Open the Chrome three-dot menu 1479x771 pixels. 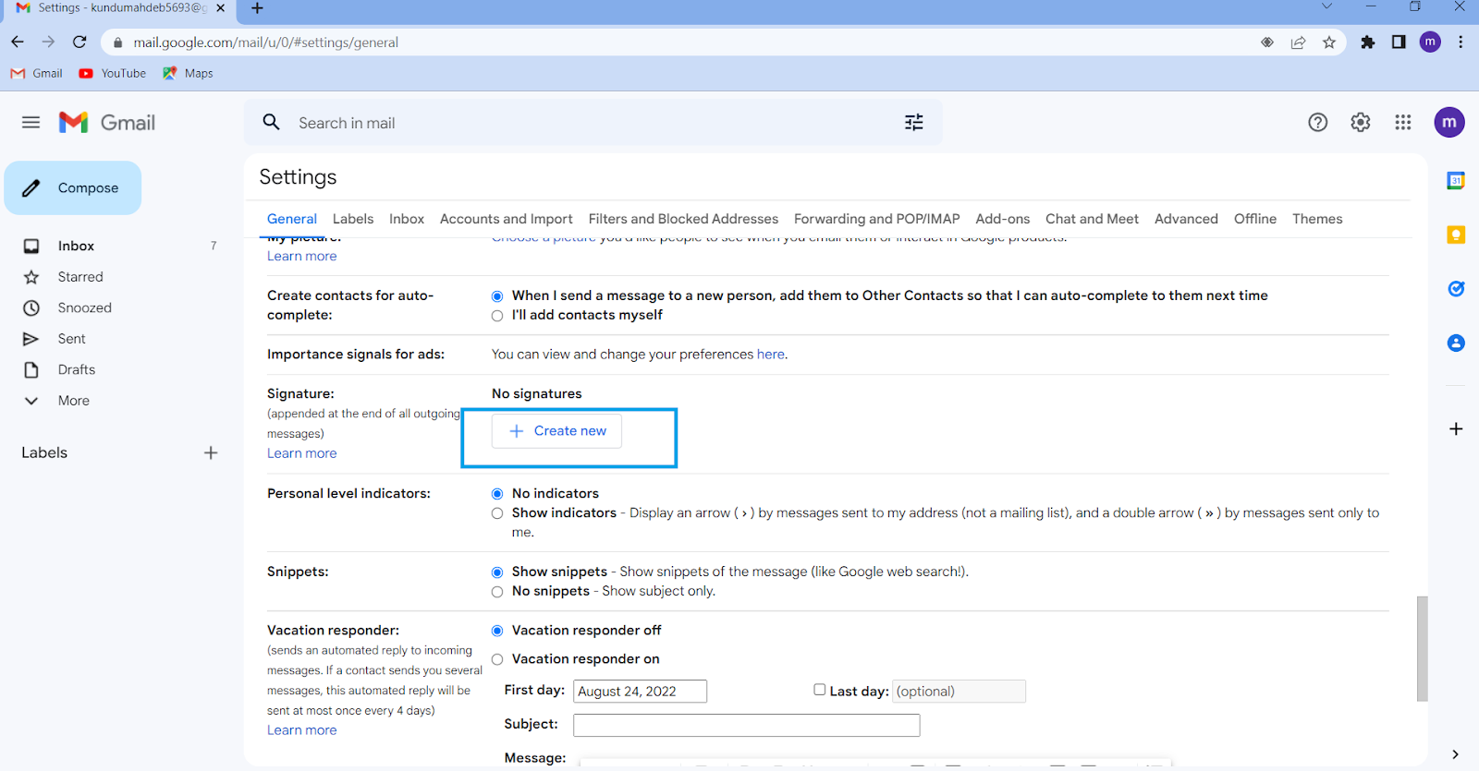point(1461,42)
